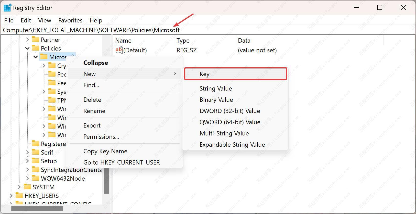Create a new String Value

click(235, 88)
